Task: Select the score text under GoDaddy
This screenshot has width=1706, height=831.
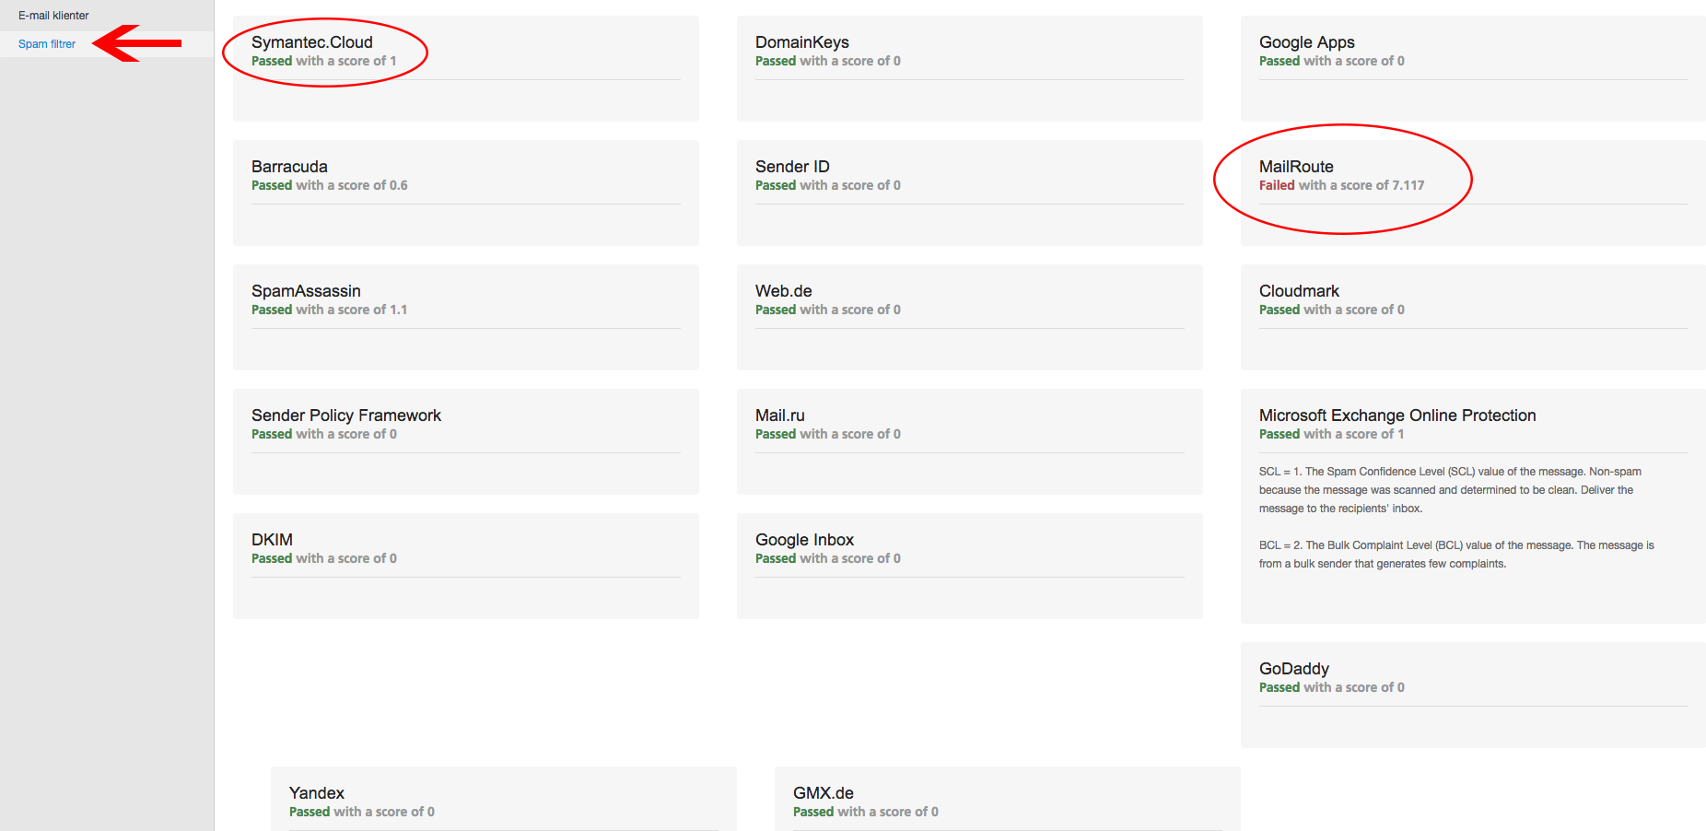Action: (1332, 687)
